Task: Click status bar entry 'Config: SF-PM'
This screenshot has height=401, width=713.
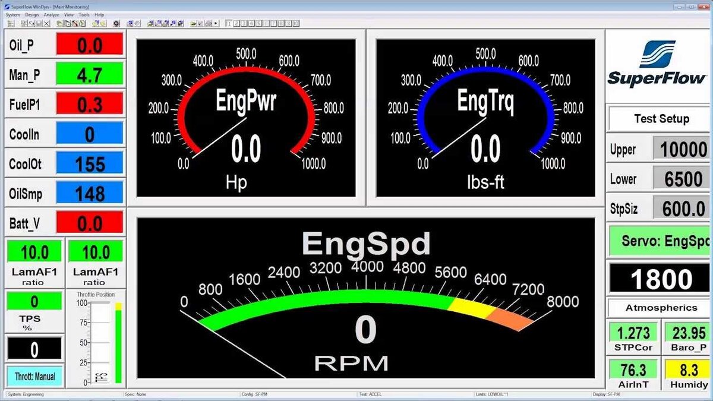Action: 255,394
